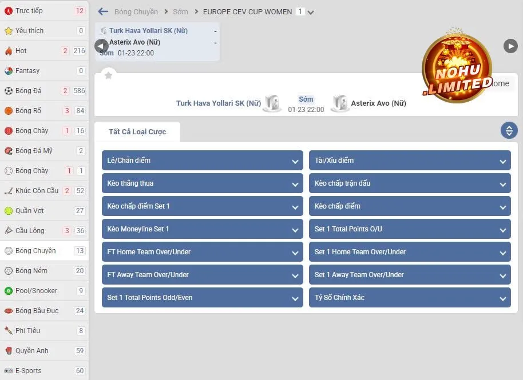This screenshot has width=523, height=380.
Task: Click the Sớm breadcrumb link
Action: coord(180,11)
